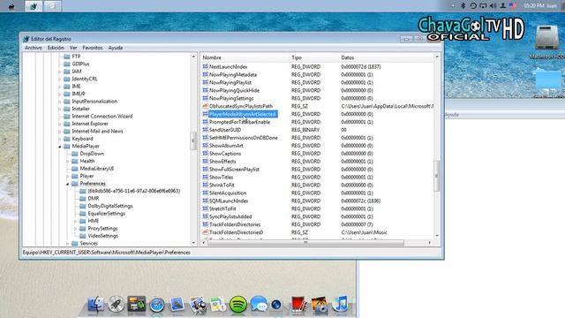Select the NowPlayingMetadata value
Viewport: 565px width, 318px height.
pyautogui.click(x=233, y=74)
